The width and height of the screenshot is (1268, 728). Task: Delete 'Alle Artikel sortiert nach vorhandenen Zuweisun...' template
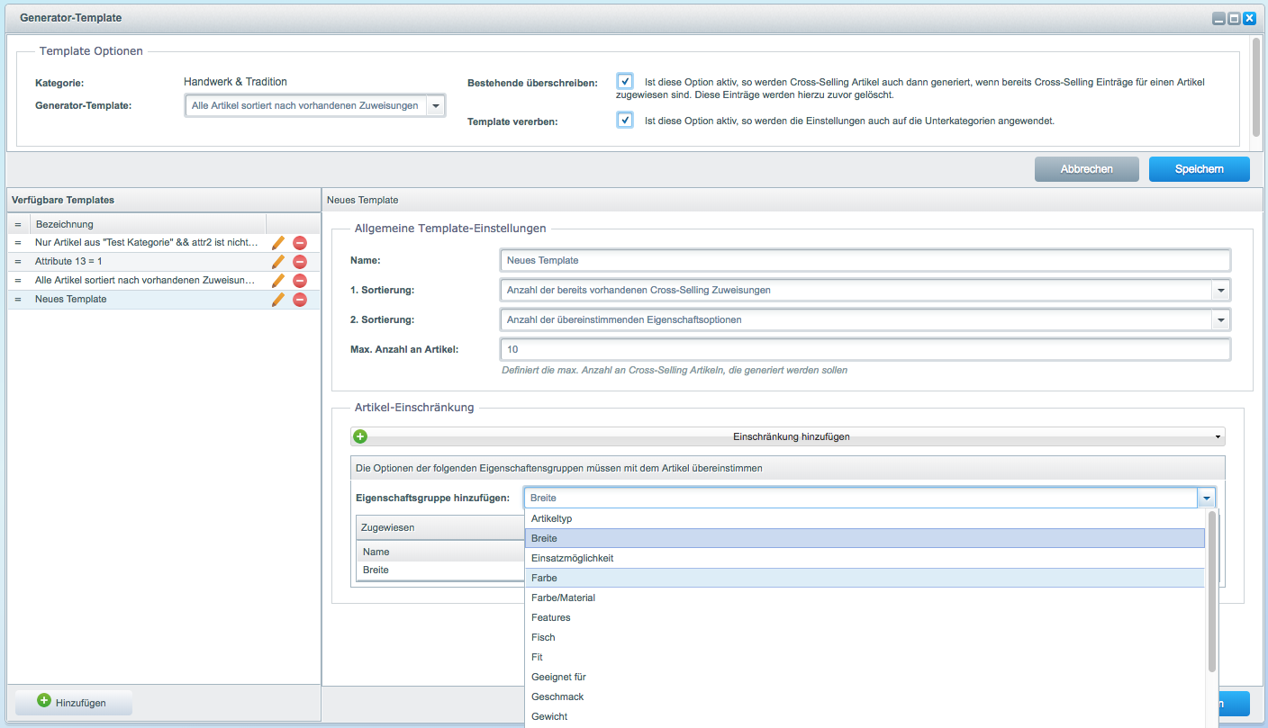[x=300, y=281]
